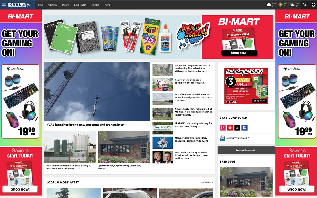Open Musk claims X DDOS attack headline
Screen dimensions: 317x198
(191, 155)
